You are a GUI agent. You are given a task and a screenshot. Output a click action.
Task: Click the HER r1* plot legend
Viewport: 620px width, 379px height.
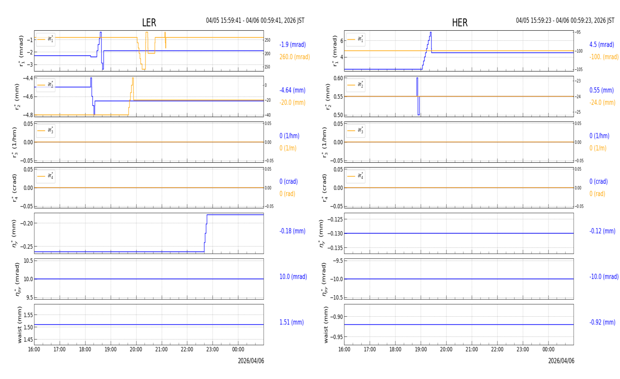356,39
